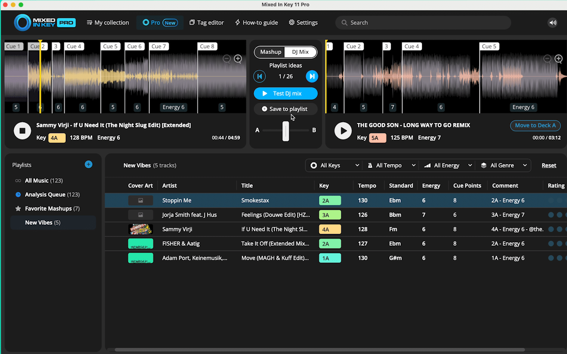This screenshot has width=567, height=354.
Task: Sort table by Energy column
Action: click(431, 186)
